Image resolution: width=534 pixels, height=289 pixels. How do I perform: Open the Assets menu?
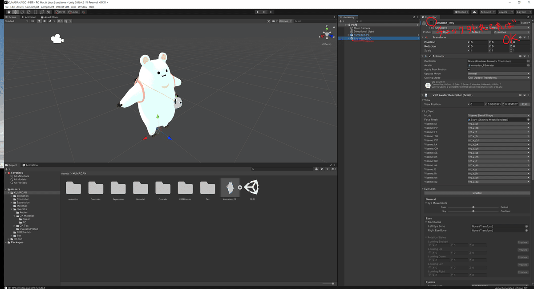[20, 7]
